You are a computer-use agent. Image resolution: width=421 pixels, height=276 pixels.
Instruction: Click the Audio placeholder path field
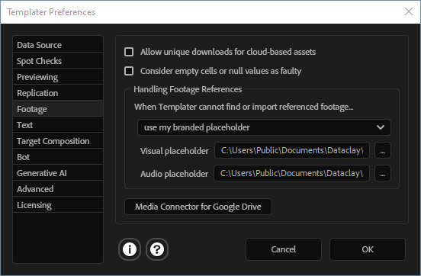click(x=291, y=173)
